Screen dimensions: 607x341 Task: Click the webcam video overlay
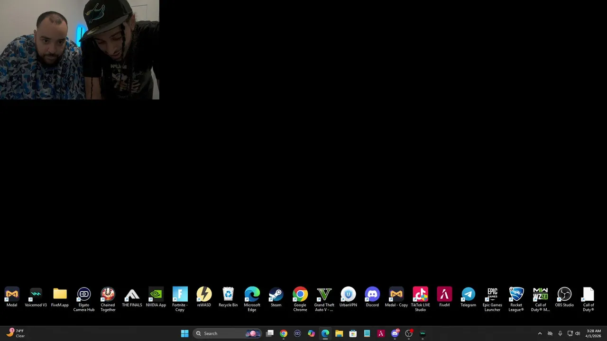point(80,50)
